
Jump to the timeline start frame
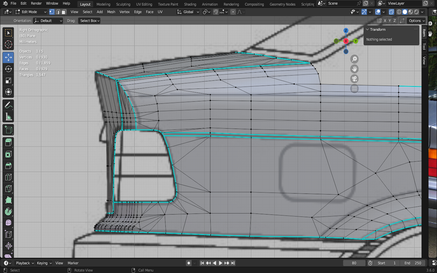[202, 263]
